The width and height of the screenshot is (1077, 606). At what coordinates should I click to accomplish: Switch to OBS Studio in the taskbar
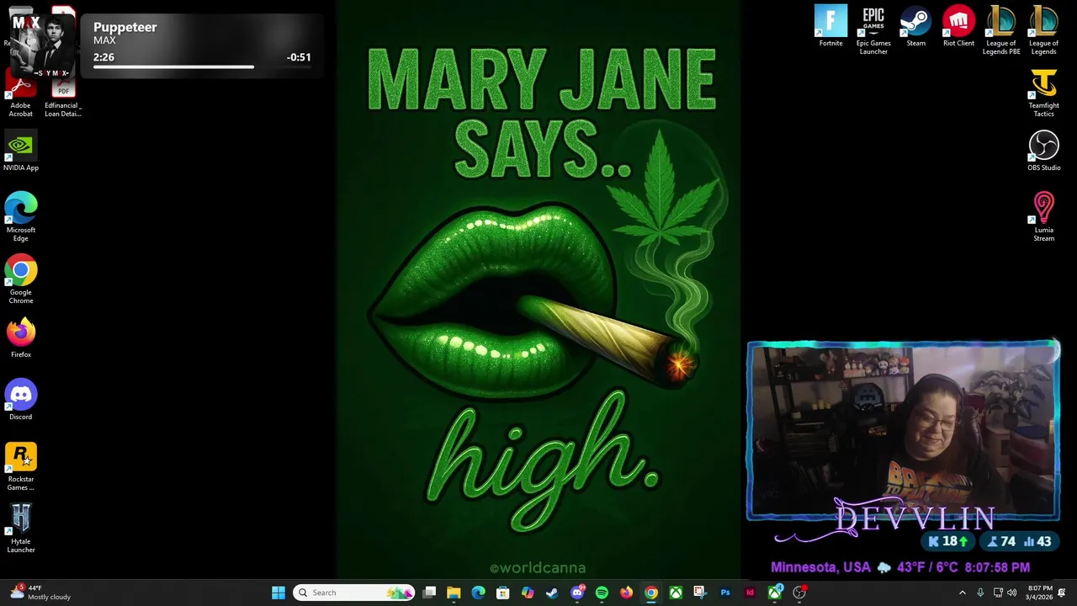pyautogui.click(x=799, y=593)
